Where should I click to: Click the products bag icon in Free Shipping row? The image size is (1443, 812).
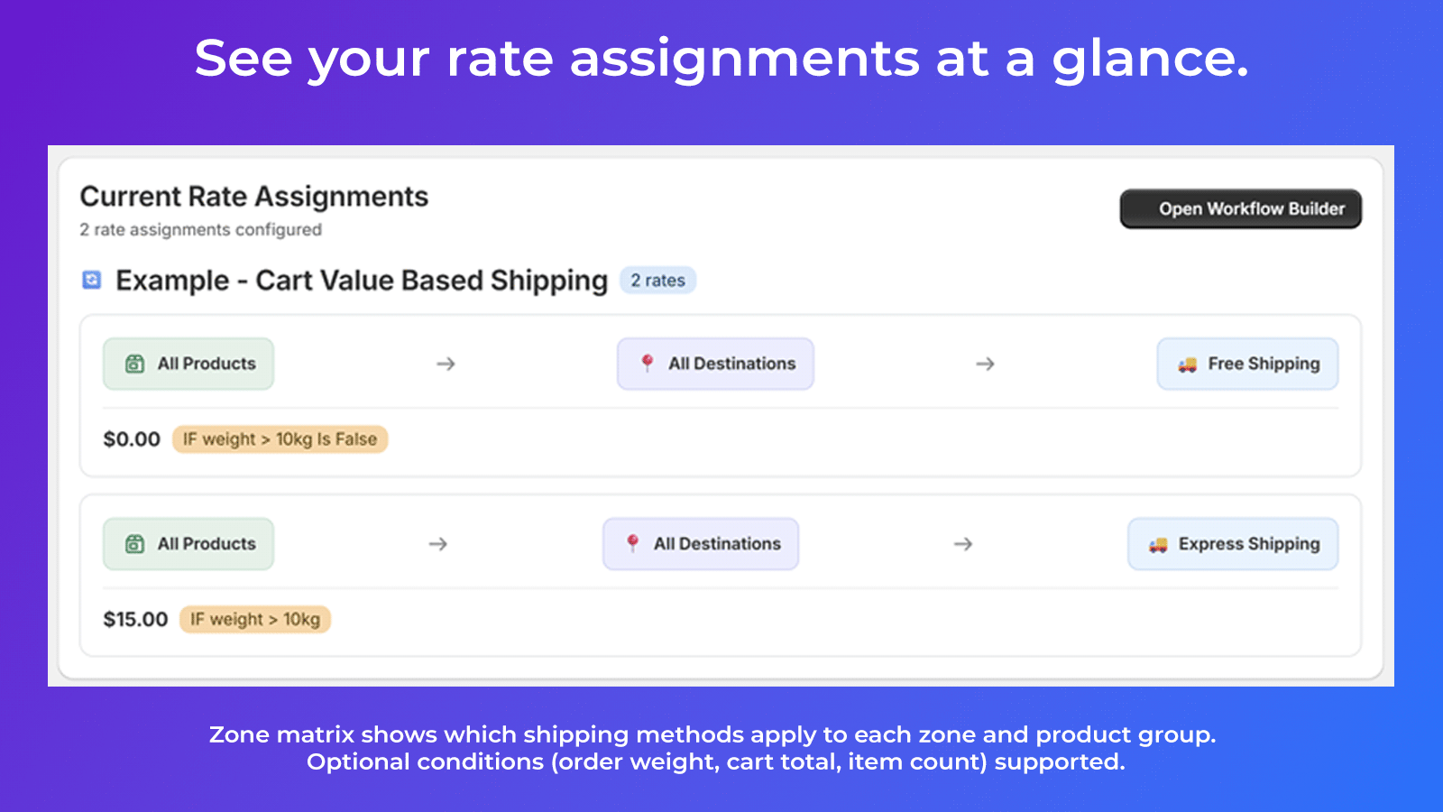coord(134,364)
